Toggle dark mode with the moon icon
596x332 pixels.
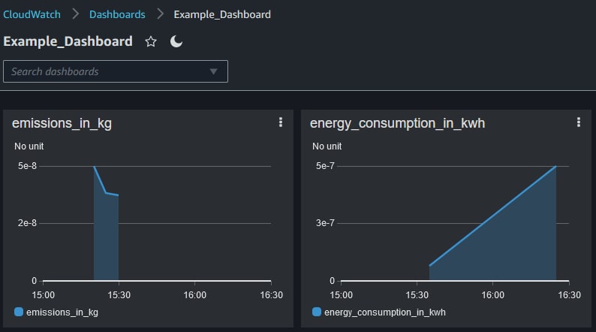click(176, 42)
